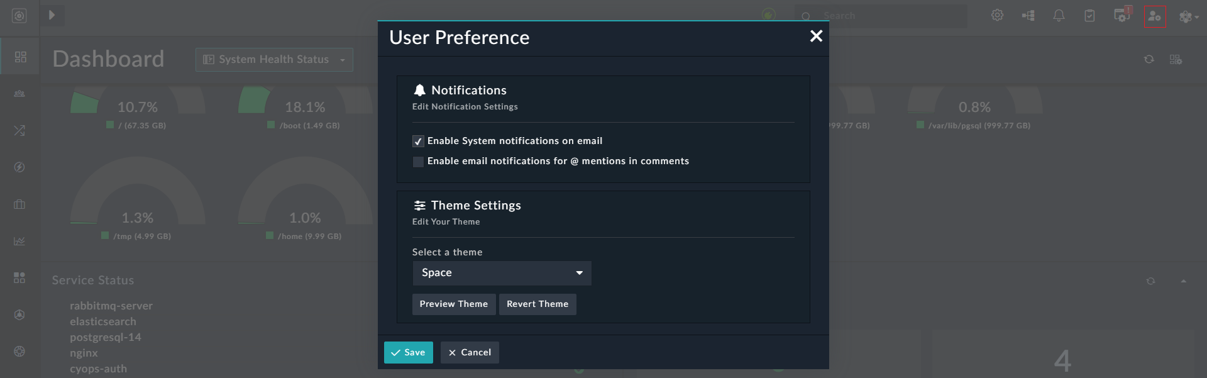Click the Service Status collapse chevron
The image size is (1207, 378).
[1184, 281]
